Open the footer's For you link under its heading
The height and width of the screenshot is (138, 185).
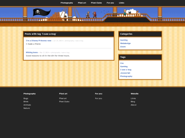(x=99, y=98)
